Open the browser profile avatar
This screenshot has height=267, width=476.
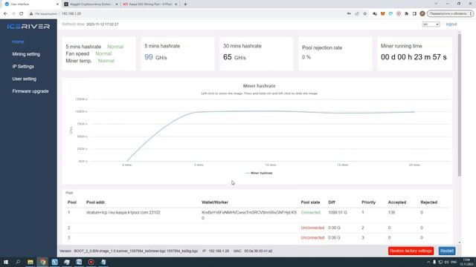pyautogui.click(x=422, y=13)
